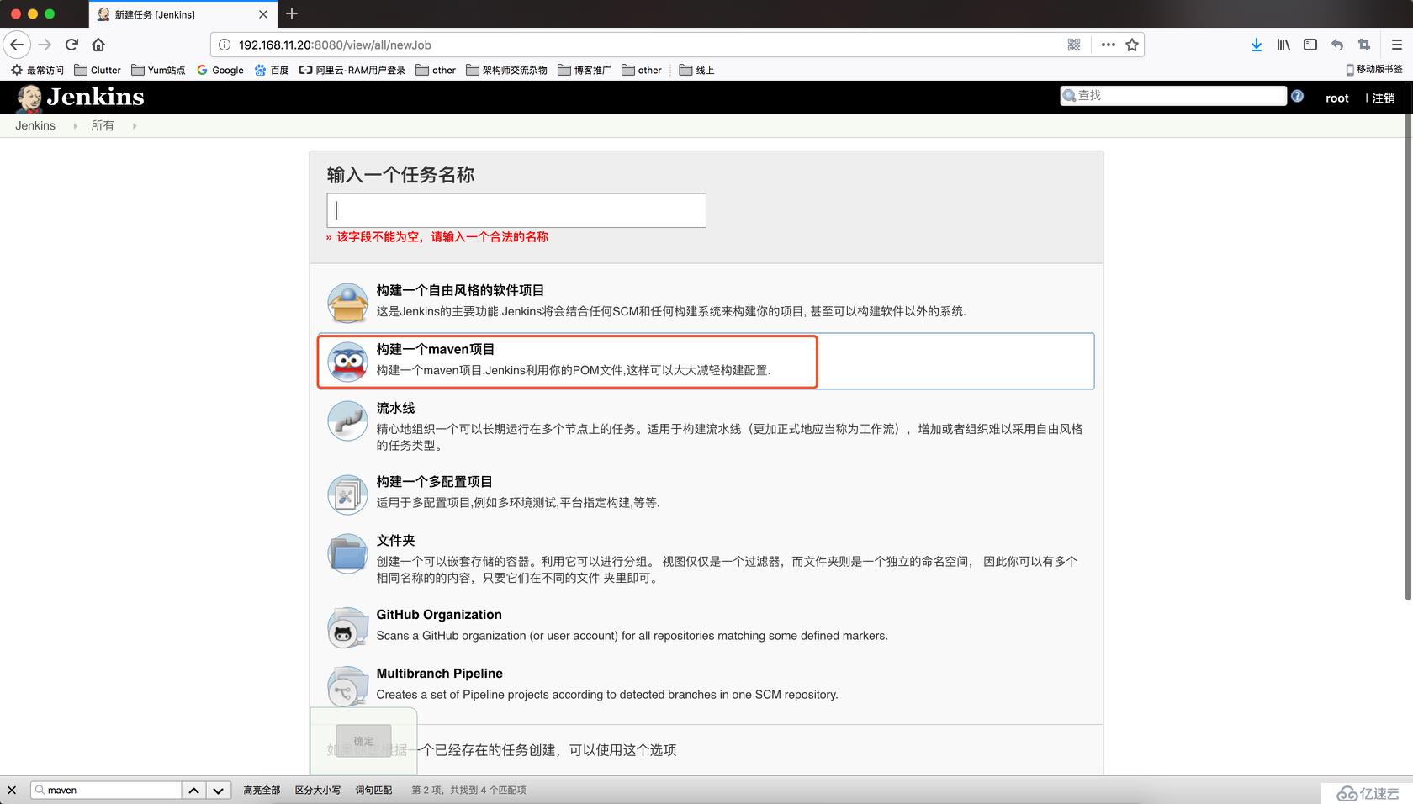Toggle highlight all (高亮全部) in find bar
1413x804 pixels.
tap(262, 790)
